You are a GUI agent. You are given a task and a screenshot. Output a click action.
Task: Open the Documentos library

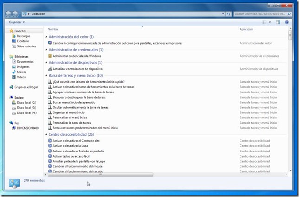coord(23,61)
